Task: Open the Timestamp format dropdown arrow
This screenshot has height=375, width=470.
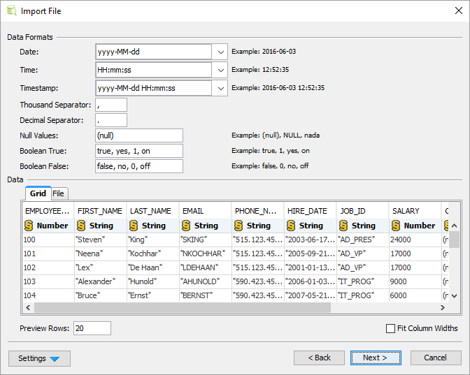Action: tap(220, 88)
